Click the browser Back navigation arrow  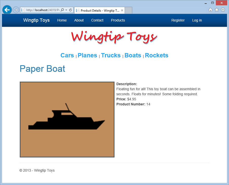pyautogui.click(x=7, y=10)
